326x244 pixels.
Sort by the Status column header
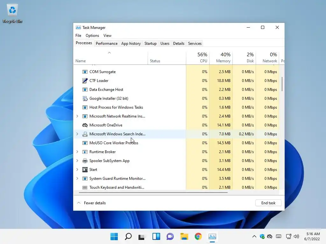point(167,58)
